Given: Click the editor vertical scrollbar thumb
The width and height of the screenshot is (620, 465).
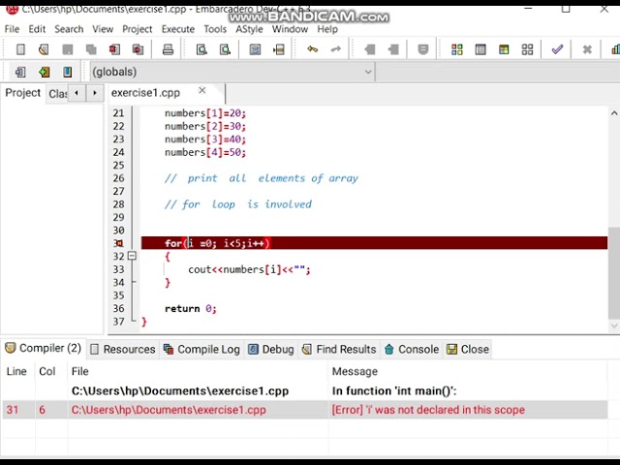Looking at the screenshot, I should [x=614, y=273].
